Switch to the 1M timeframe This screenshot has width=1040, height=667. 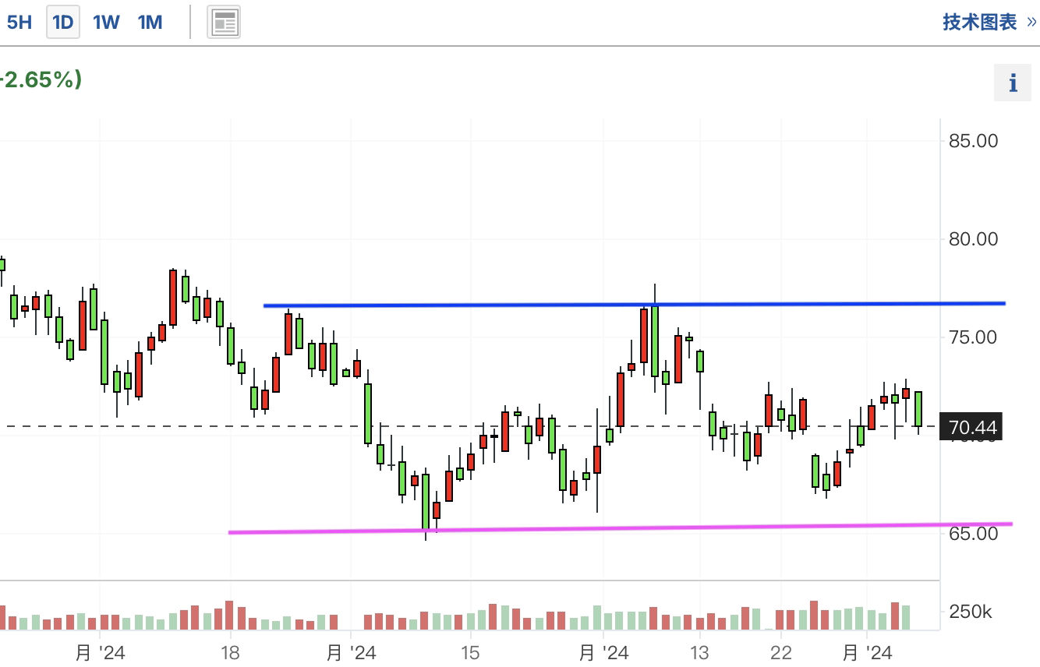(150, 22)
